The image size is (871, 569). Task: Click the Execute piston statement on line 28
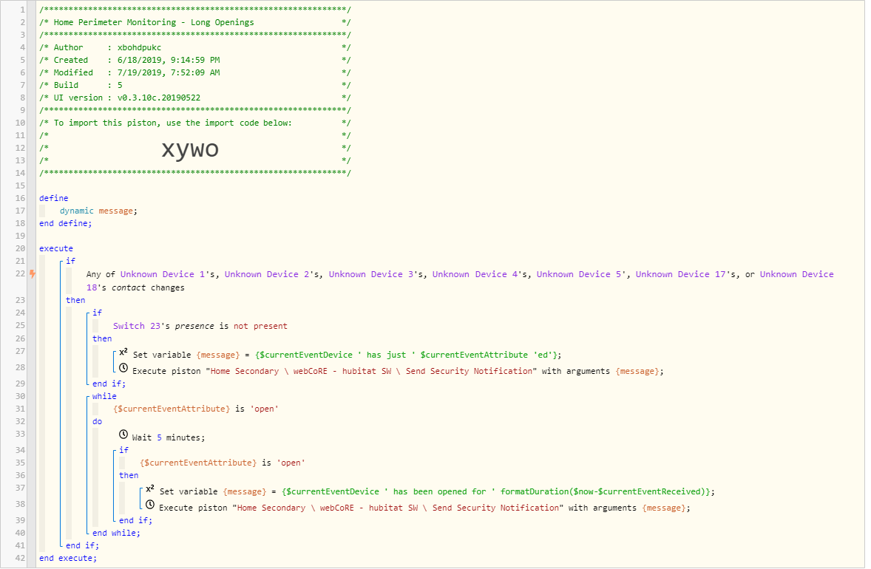pos(398,371)
